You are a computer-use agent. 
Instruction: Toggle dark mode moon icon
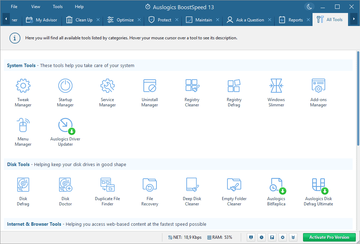pyautogui.click(x=309, y=7)
